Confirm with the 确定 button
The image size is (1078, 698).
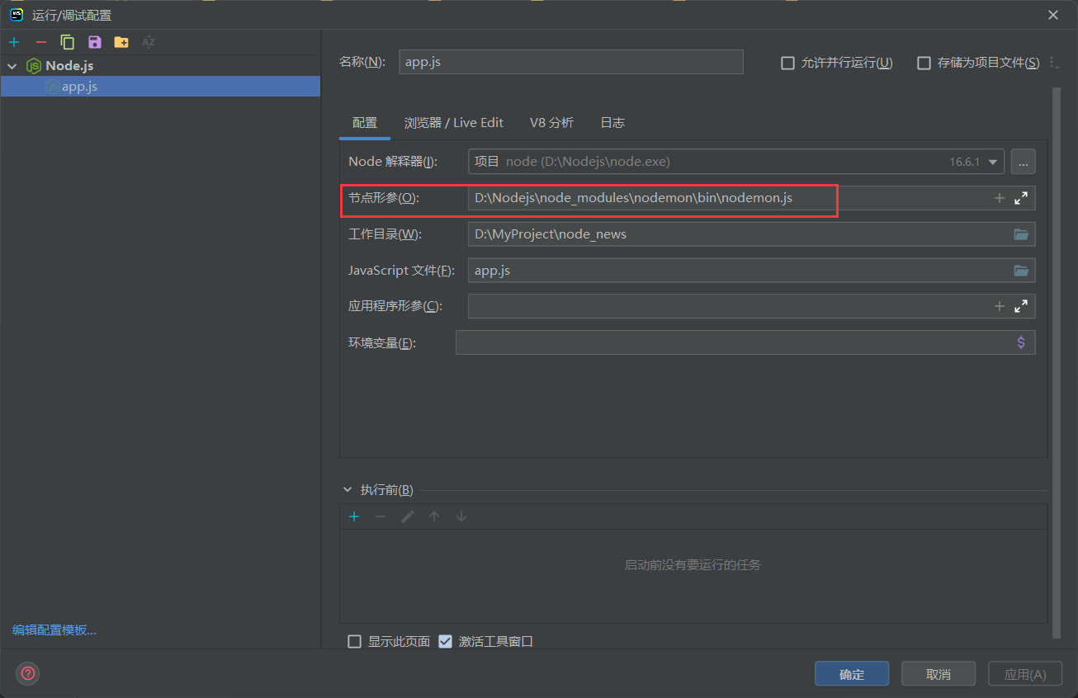(852, 674)
